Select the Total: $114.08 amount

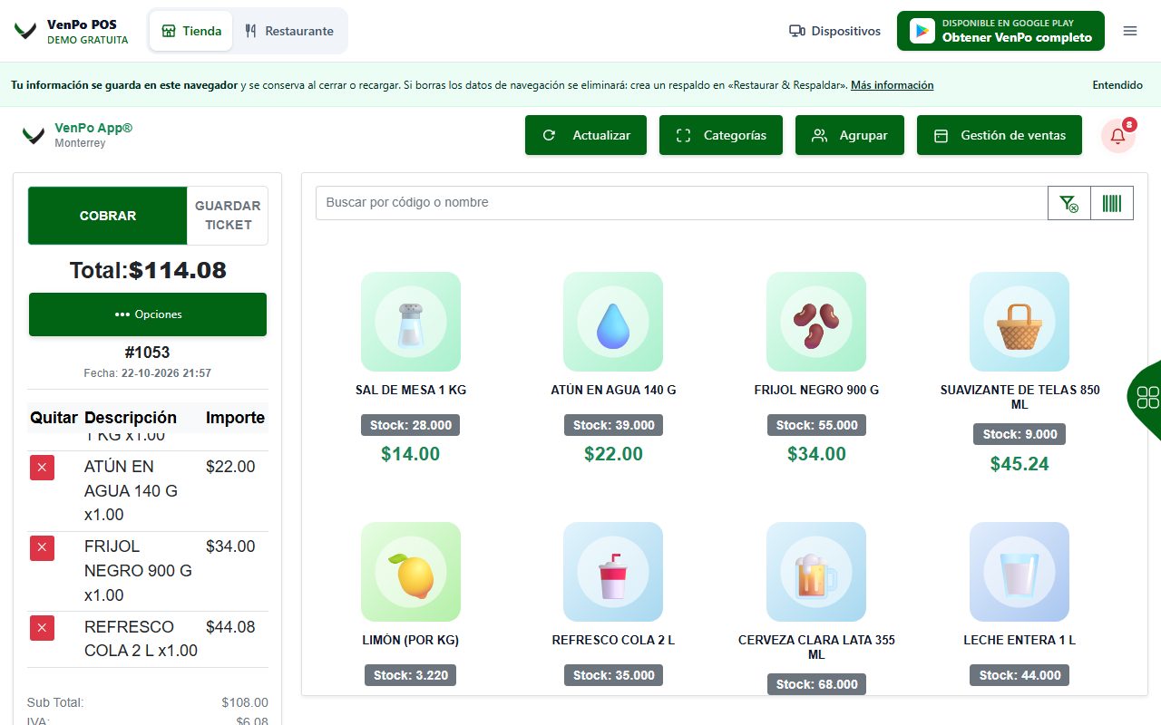(148, 270)
